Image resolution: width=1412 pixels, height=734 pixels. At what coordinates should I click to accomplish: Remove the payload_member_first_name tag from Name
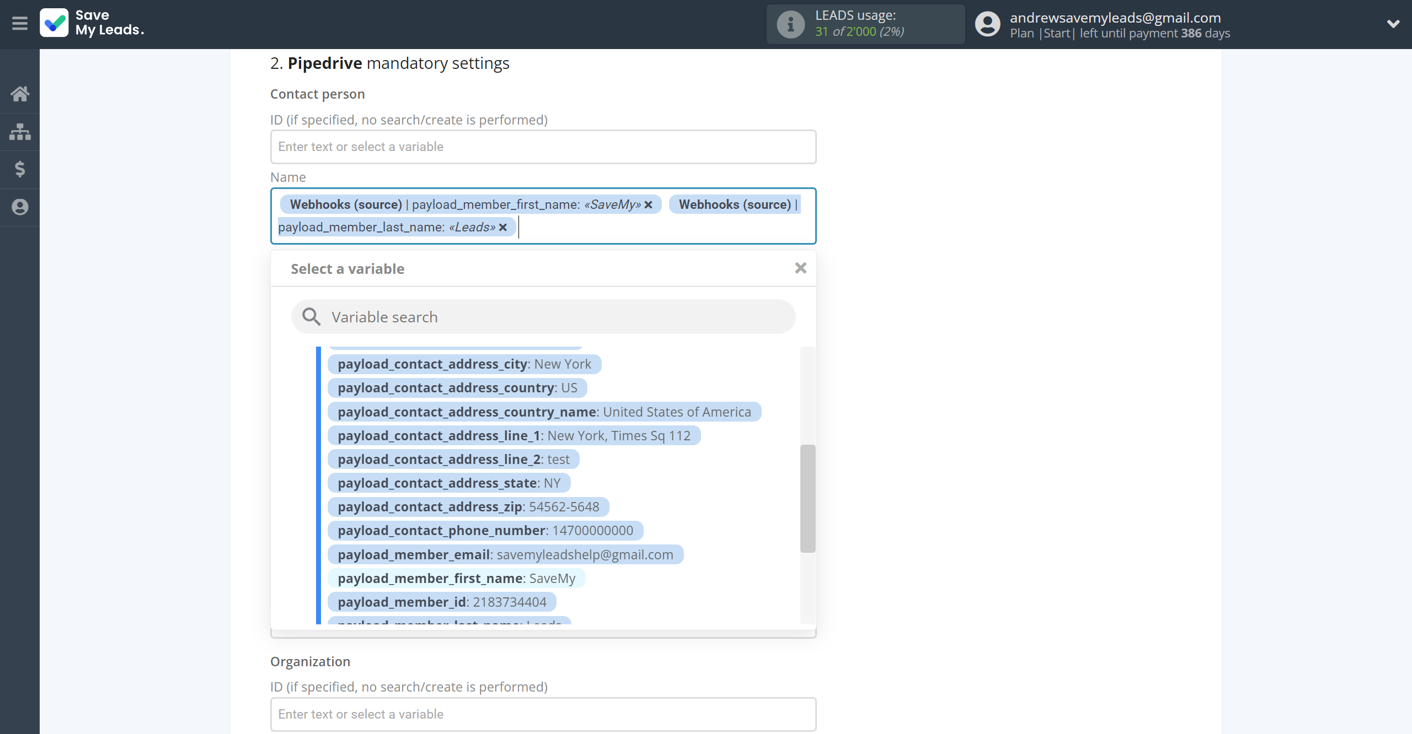649,205
